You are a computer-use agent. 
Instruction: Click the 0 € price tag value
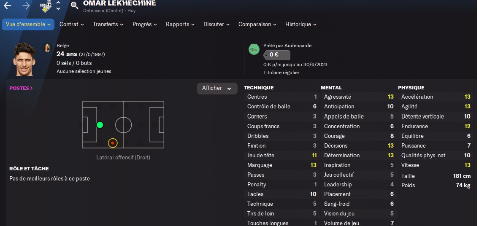[276, 55]
